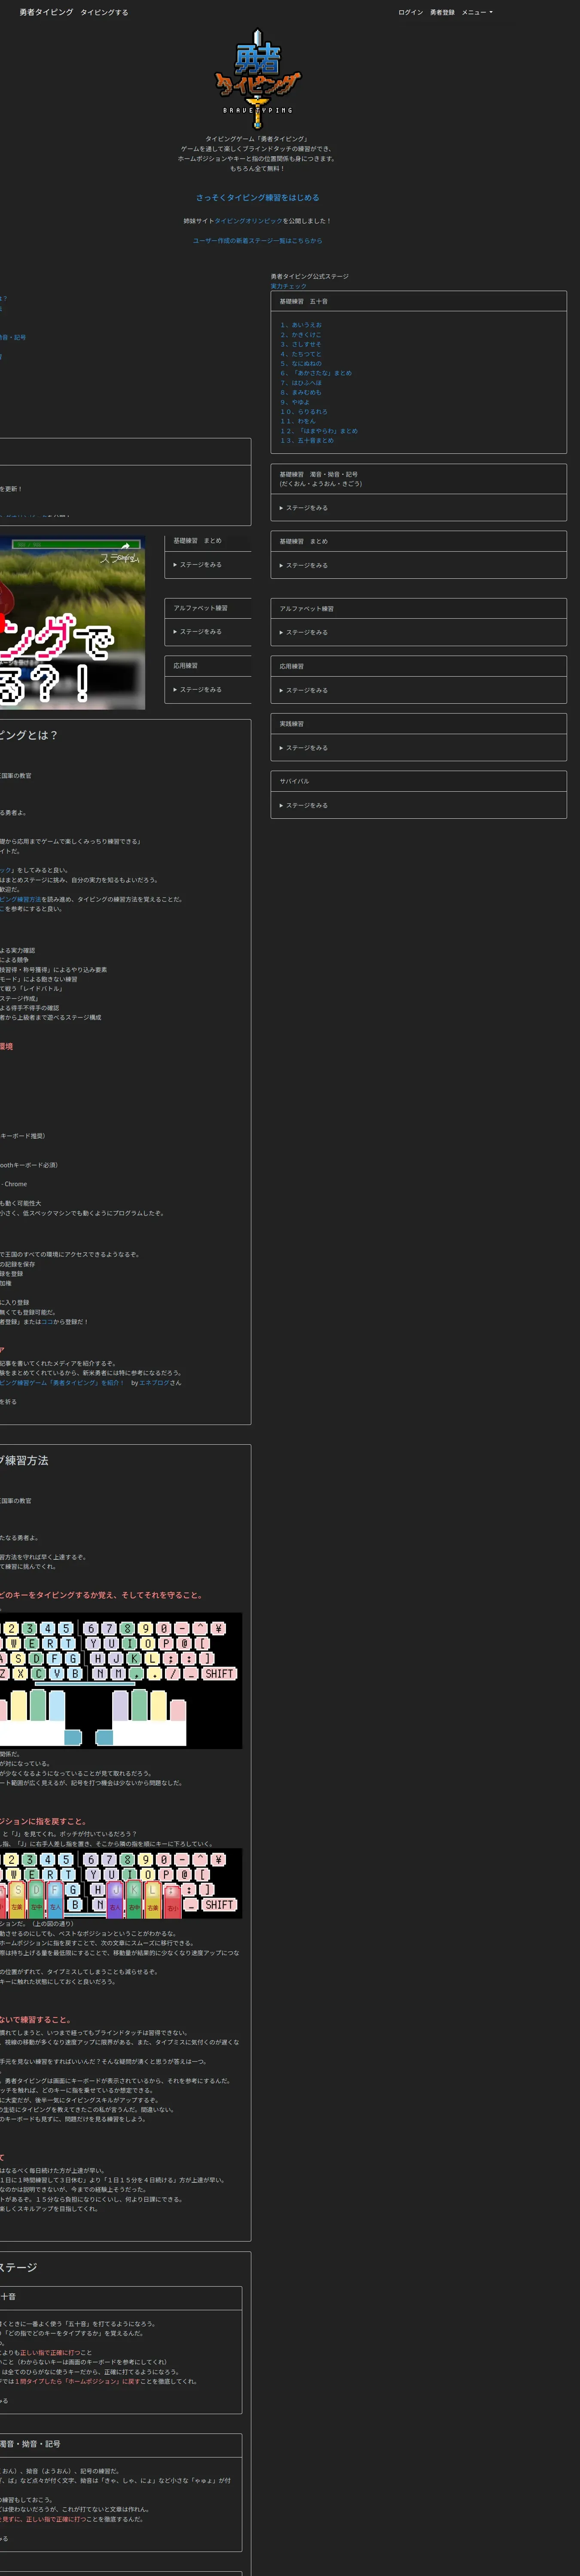
Task: Select stage 13、五十音まとめ
Action: tap(307, 440)
